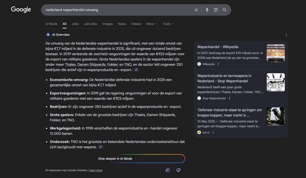Image resolution: width=306 pixels, height=178 pixels.
Task: Switch to the Jobs tab
Action: tap(75, 24)
